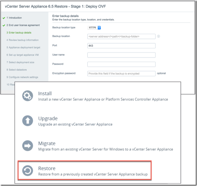197x186 pixels.
Task: Select step 6 Set up target appliance VM
Action: point(22,55)
